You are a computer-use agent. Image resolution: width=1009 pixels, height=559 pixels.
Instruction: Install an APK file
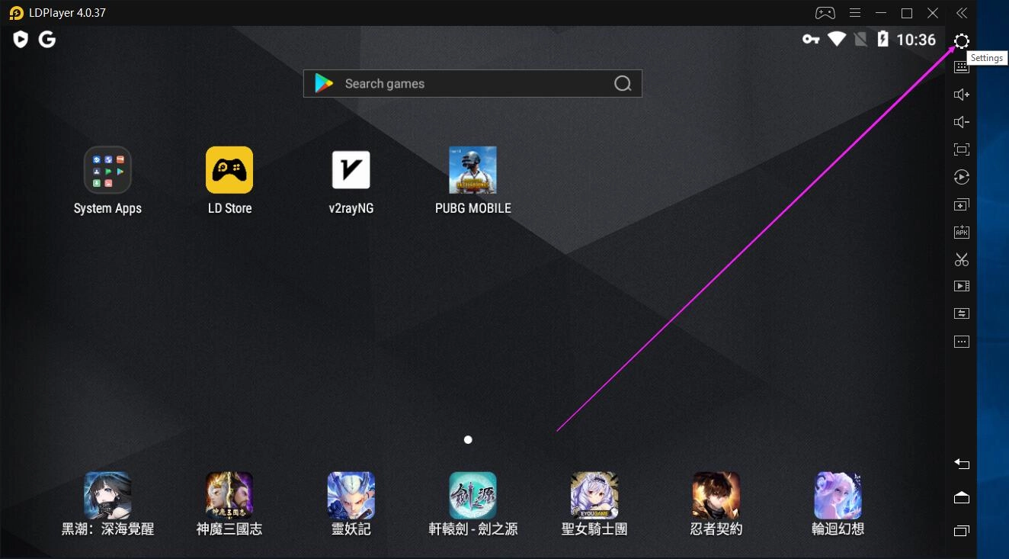[961, 232]
